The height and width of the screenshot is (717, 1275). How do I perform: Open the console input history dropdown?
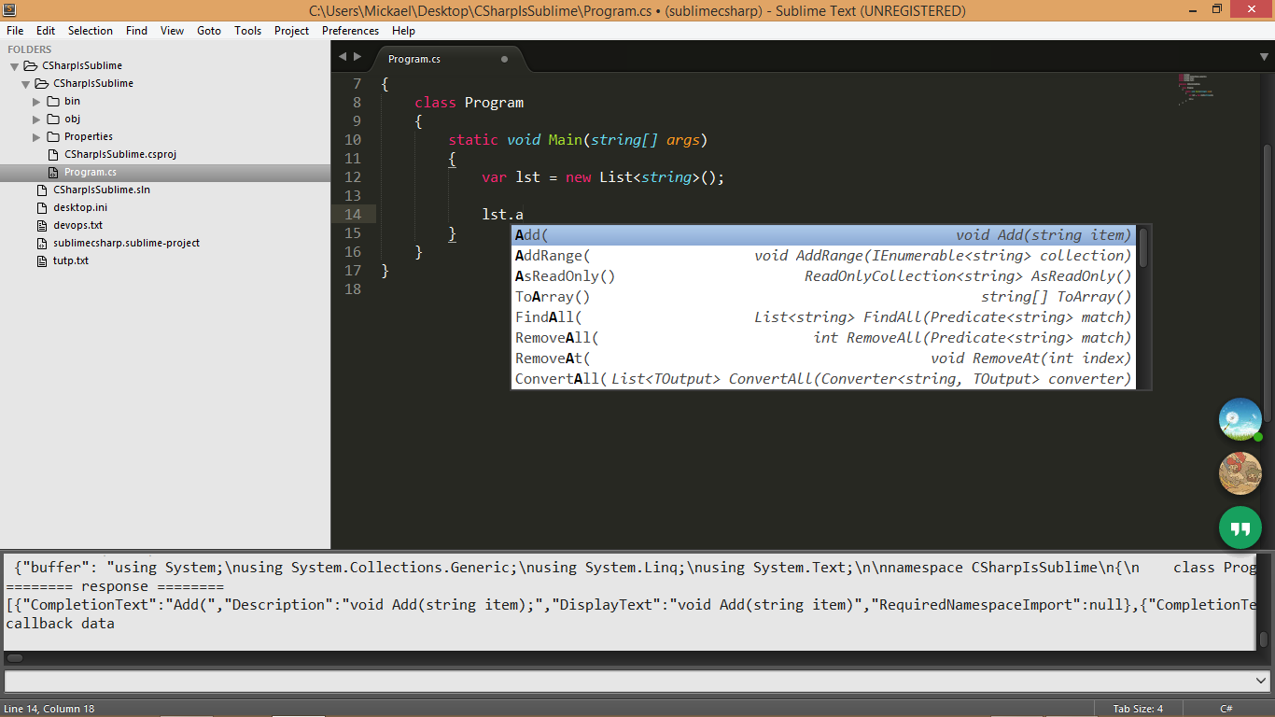[x=1262, y=681]
